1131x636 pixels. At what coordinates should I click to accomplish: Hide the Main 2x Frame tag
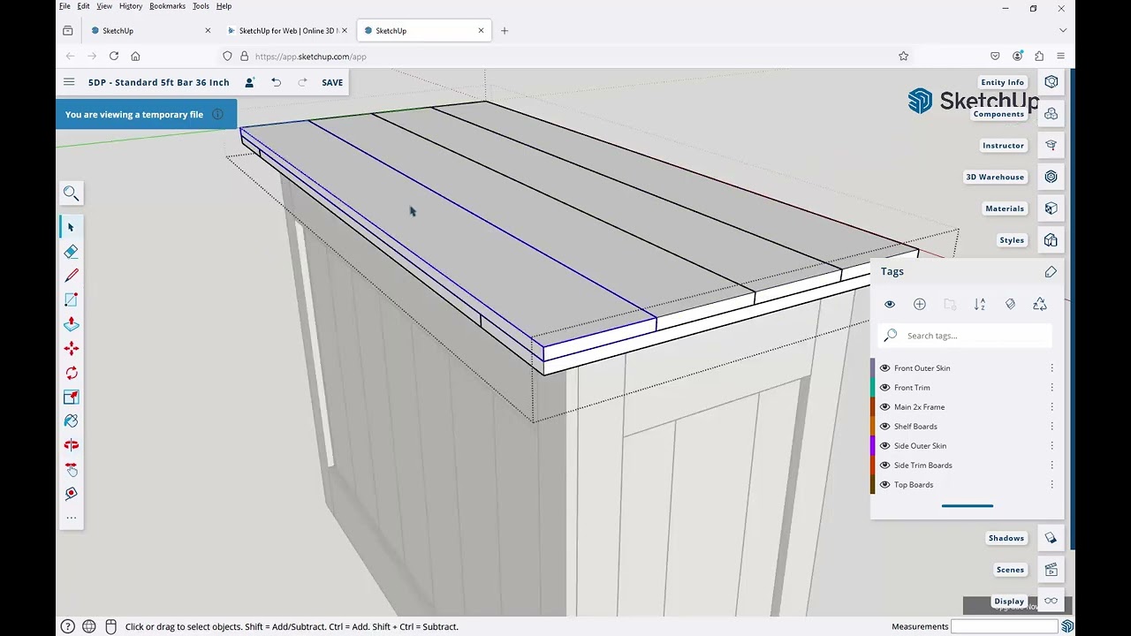click(x=884, y=407)
